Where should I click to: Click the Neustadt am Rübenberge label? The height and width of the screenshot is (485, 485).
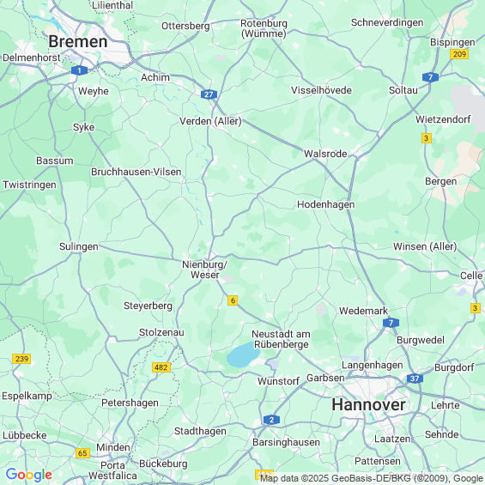281,339
